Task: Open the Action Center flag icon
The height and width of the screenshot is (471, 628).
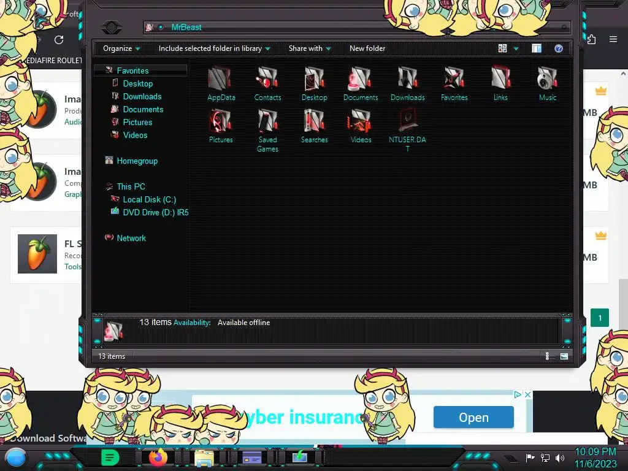Action: (530, 458)
